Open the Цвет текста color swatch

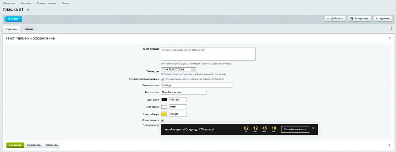(164, 107)
